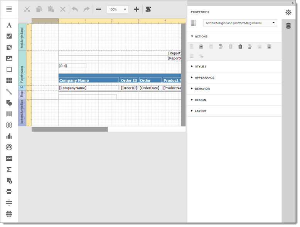Open the hamburger main menu
Screen dimensions: 300x227
click(9, 9)
